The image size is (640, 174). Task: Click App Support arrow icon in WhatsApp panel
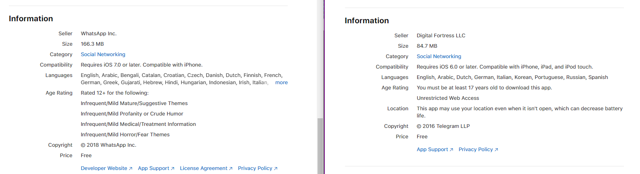[x=172, y=169]
